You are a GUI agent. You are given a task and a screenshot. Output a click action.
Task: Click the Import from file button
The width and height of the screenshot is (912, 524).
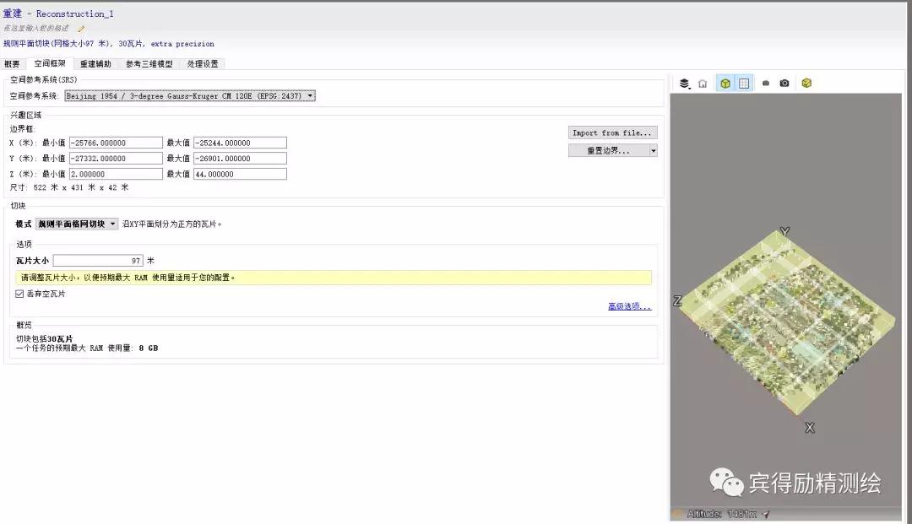(612, 132)
